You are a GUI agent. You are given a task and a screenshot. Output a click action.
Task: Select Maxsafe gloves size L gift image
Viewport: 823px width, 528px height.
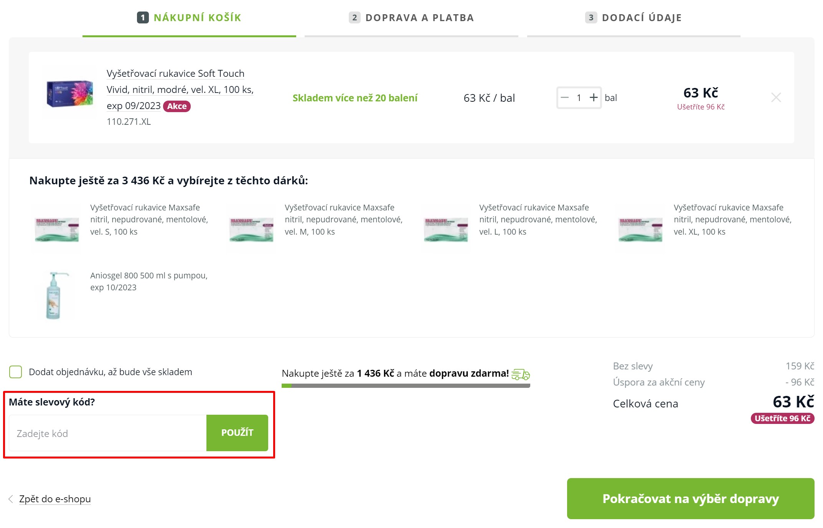[446, 229]
